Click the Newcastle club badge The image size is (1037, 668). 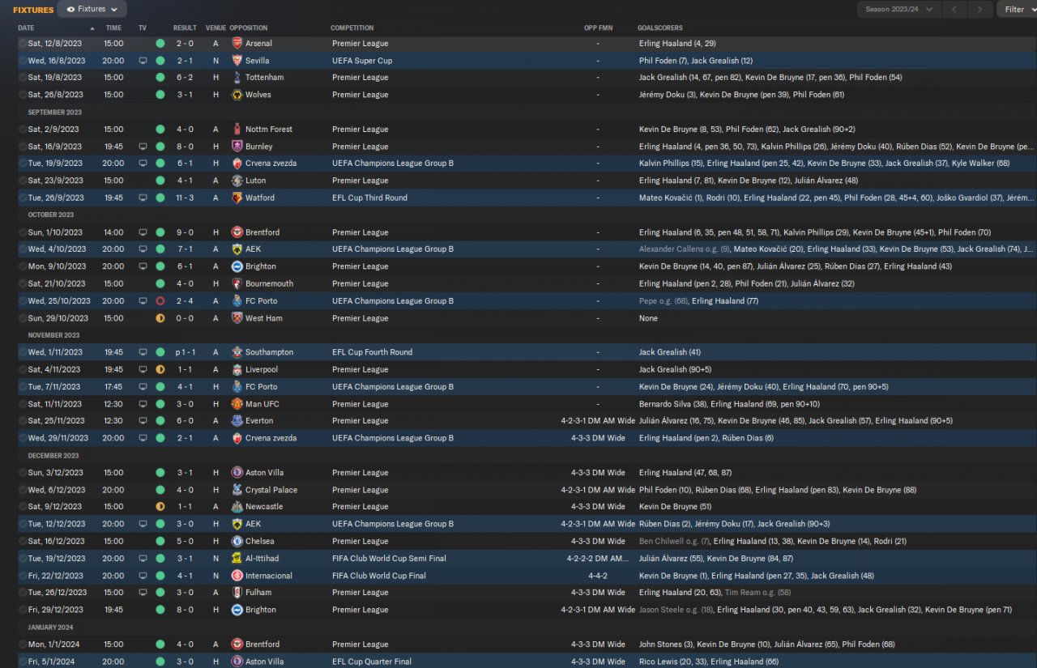(237, 507)
